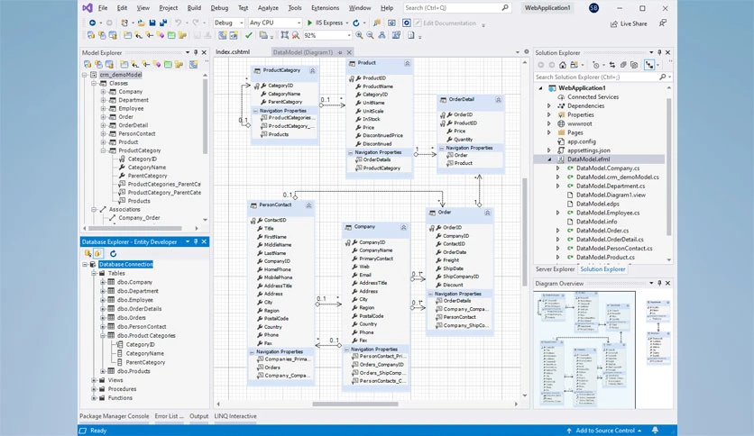Screen dimensions: 754x436
Task: Open the File menu
Action: (103, 8)
